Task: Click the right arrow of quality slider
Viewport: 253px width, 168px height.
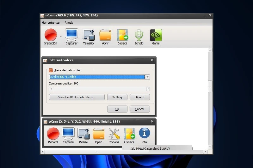Action: click(x=148, y=89)
